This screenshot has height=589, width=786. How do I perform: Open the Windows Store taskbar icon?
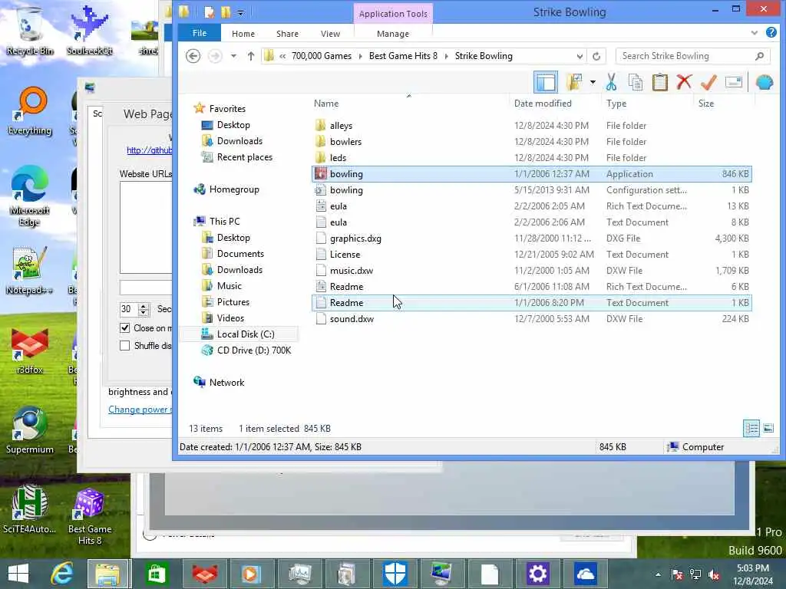[157, 574]
